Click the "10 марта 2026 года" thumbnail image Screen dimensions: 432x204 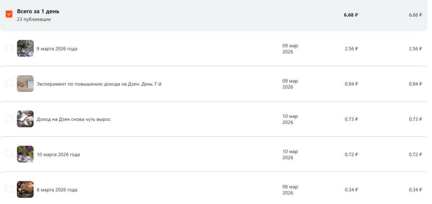click(x=25, y=154)
